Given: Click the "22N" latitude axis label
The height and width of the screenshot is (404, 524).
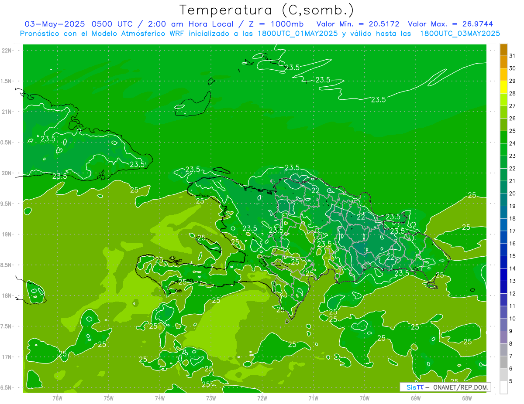Looking at the screenshot, I should 7,51.
